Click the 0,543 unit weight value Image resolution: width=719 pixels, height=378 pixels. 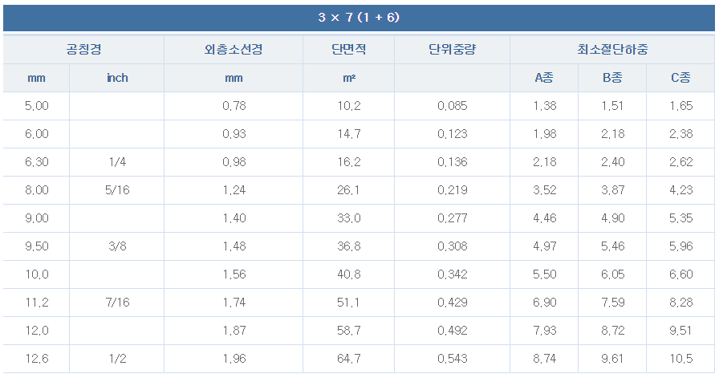pyautogui.click(x=453, y=359)
